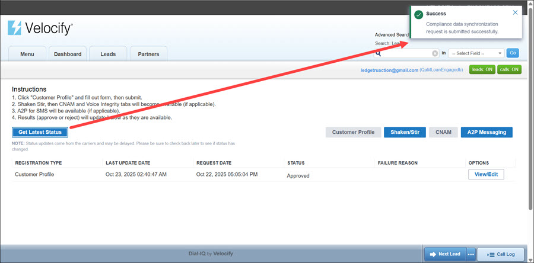Select the Shaken/Stir button

coord(404,132)
